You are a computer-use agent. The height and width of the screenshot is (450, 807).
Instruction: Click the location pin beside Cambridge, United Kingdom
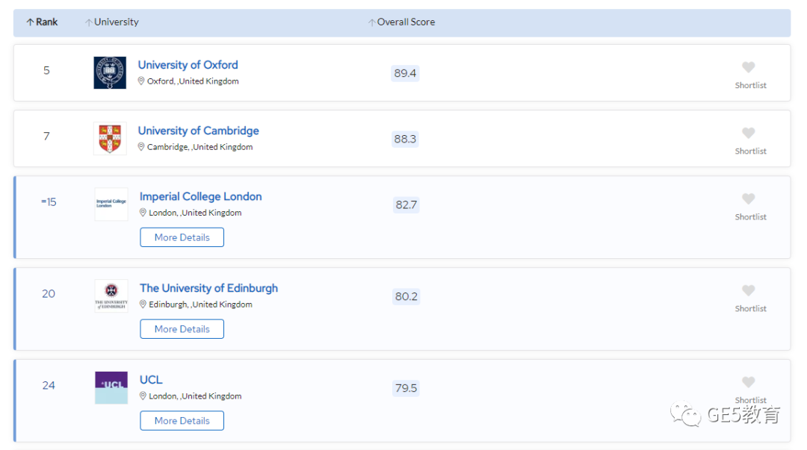click(141, 146)
